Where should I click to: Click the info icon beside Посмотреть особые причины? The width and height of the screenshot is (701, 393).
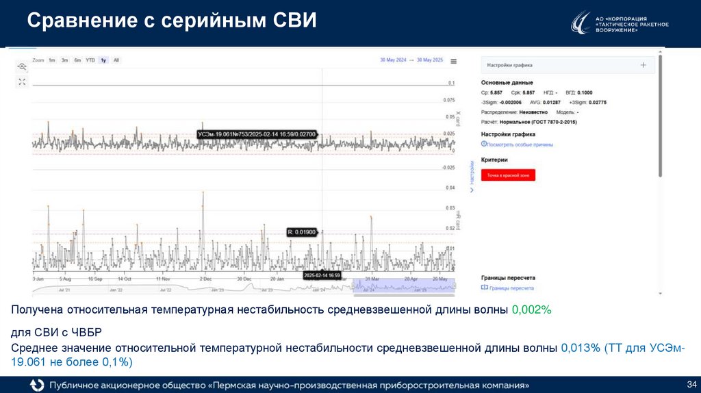(483, 144)
